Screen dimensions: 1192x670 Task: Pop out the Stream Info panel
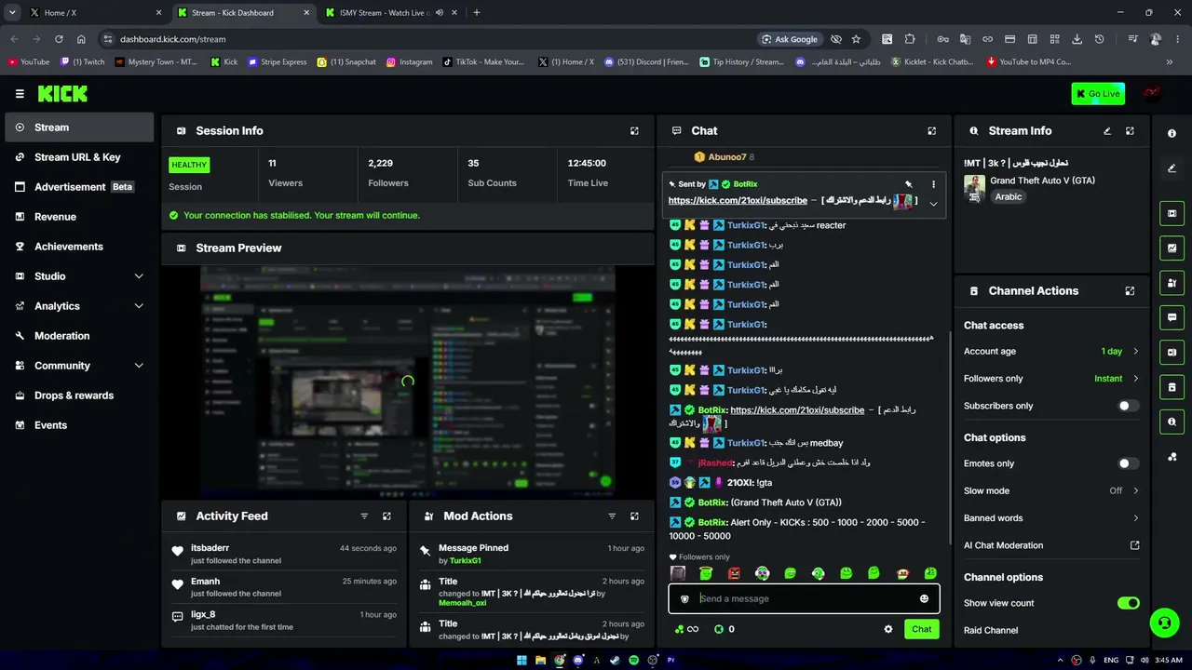click(x=1130, y=131)
